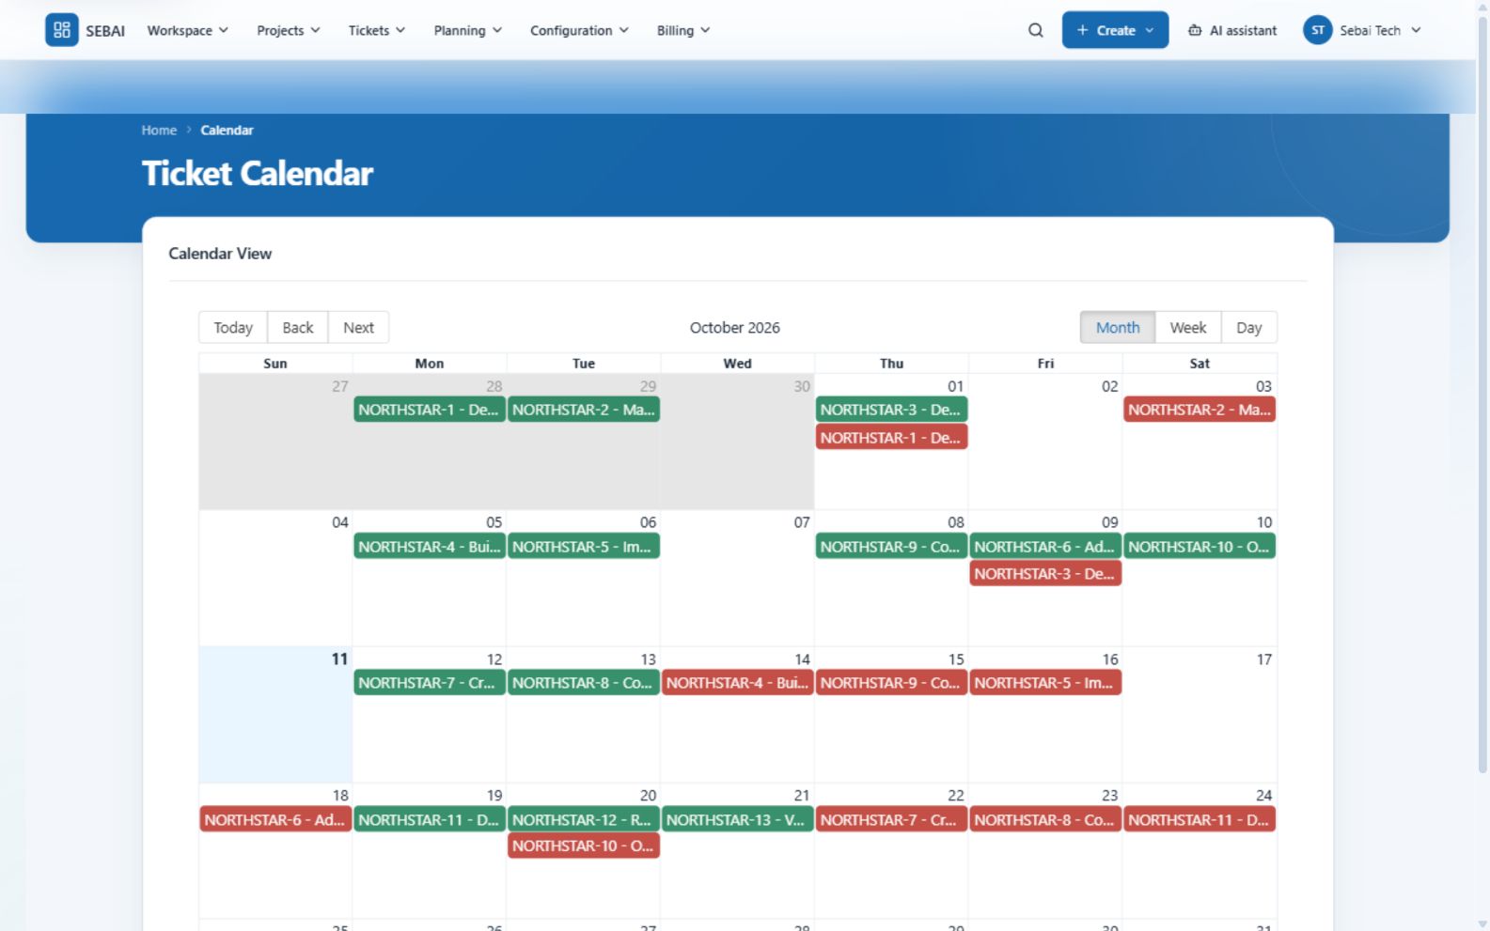Open the Billing menu
This screenshot has width=1490, height=931.
pos(683,30)
